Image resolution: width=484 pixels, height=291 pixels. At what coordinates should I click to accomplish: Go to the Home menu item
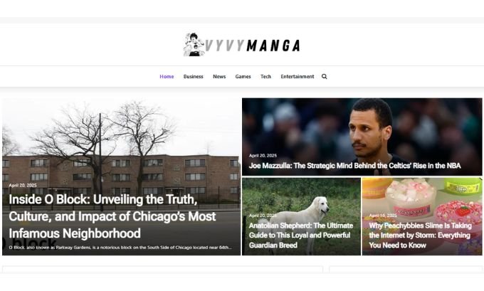tap(167, 77)
